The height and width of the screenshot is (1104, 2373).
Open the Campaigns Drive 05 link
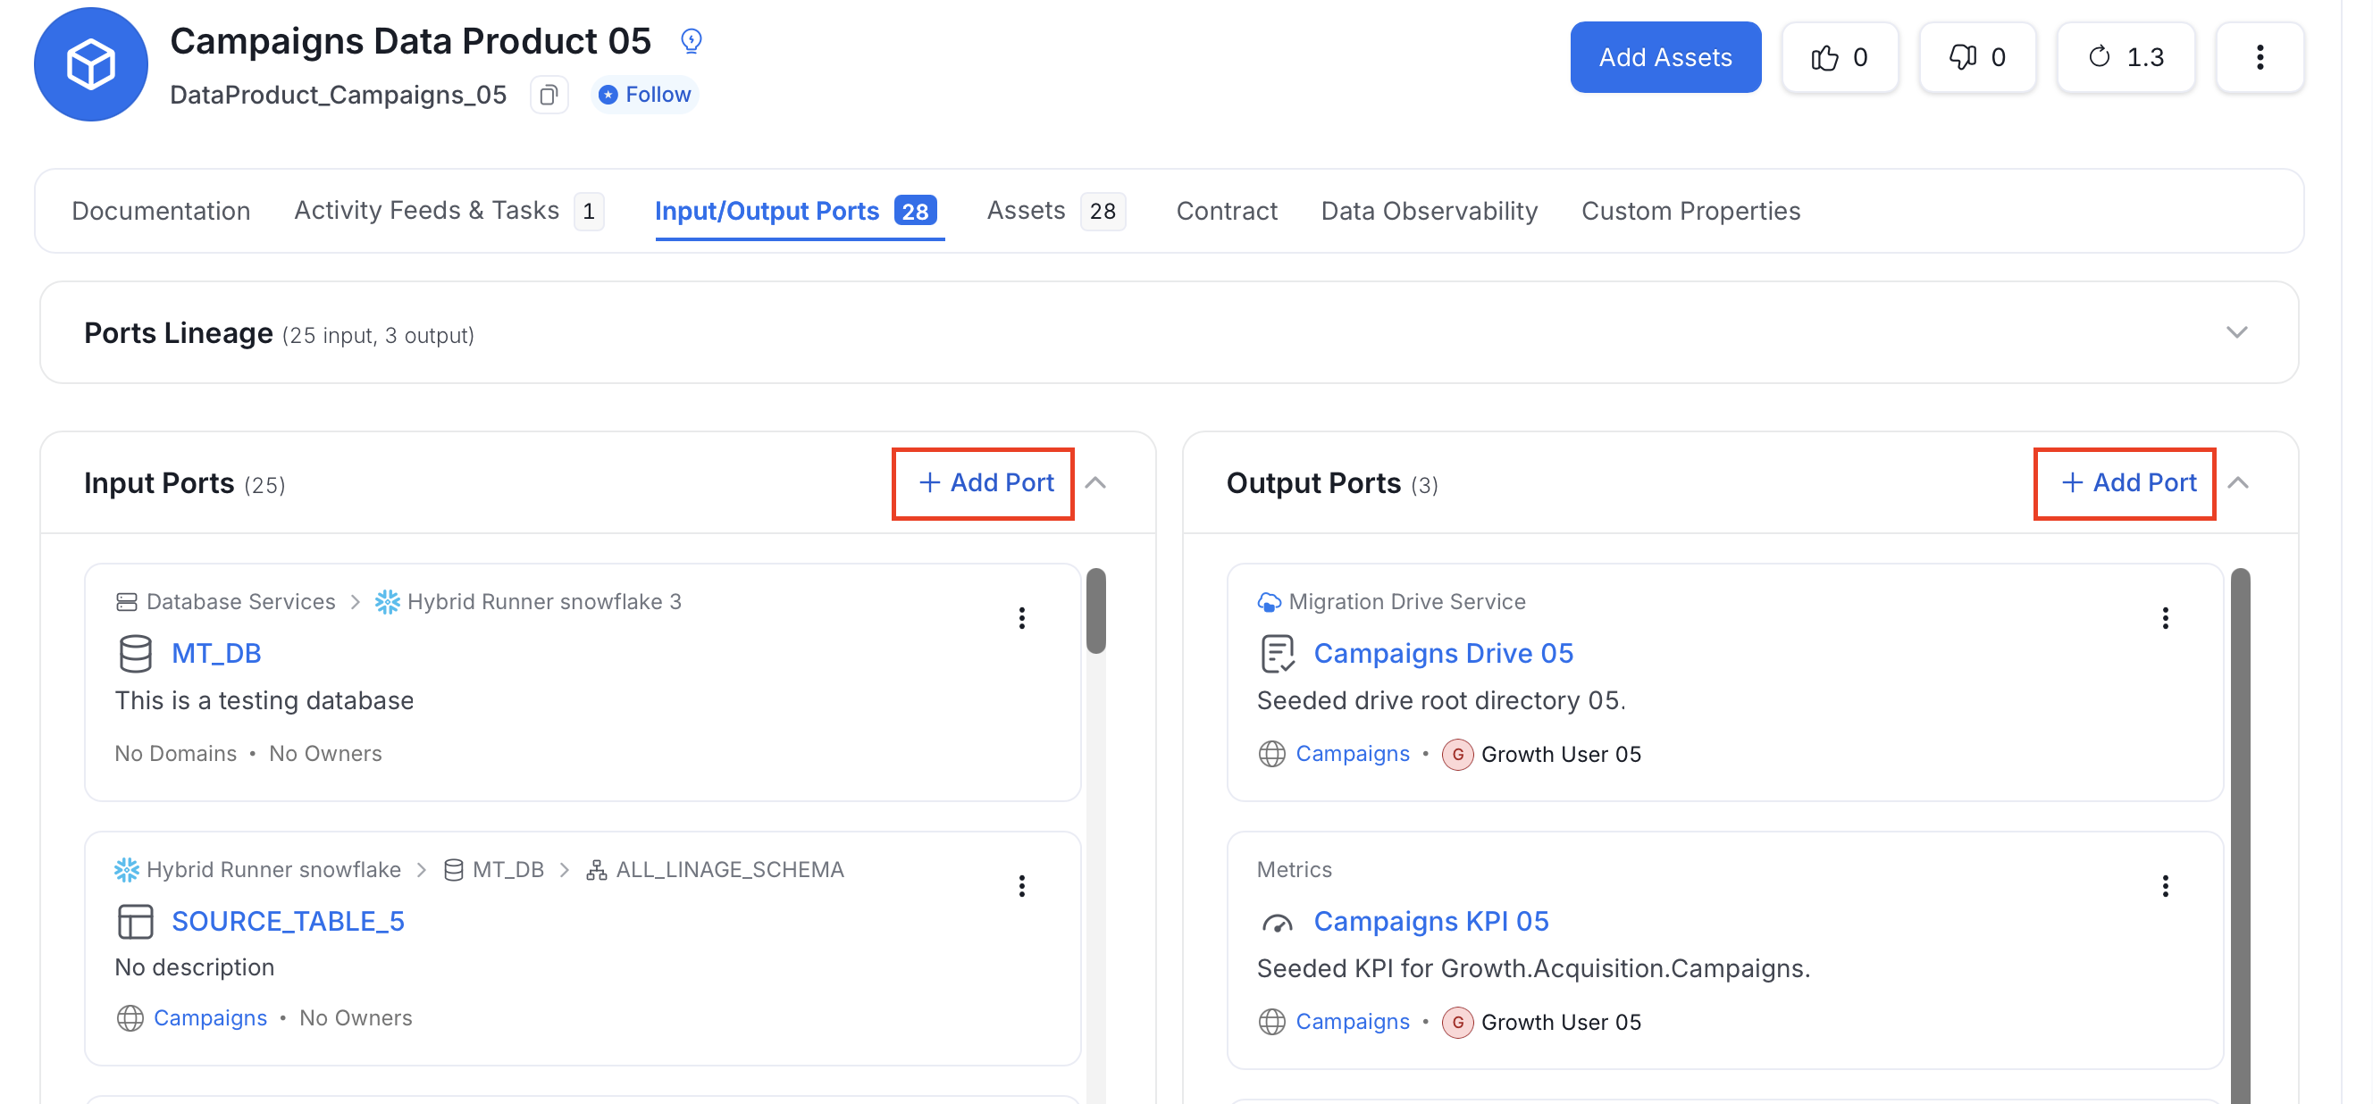(x=1443, y=653)
